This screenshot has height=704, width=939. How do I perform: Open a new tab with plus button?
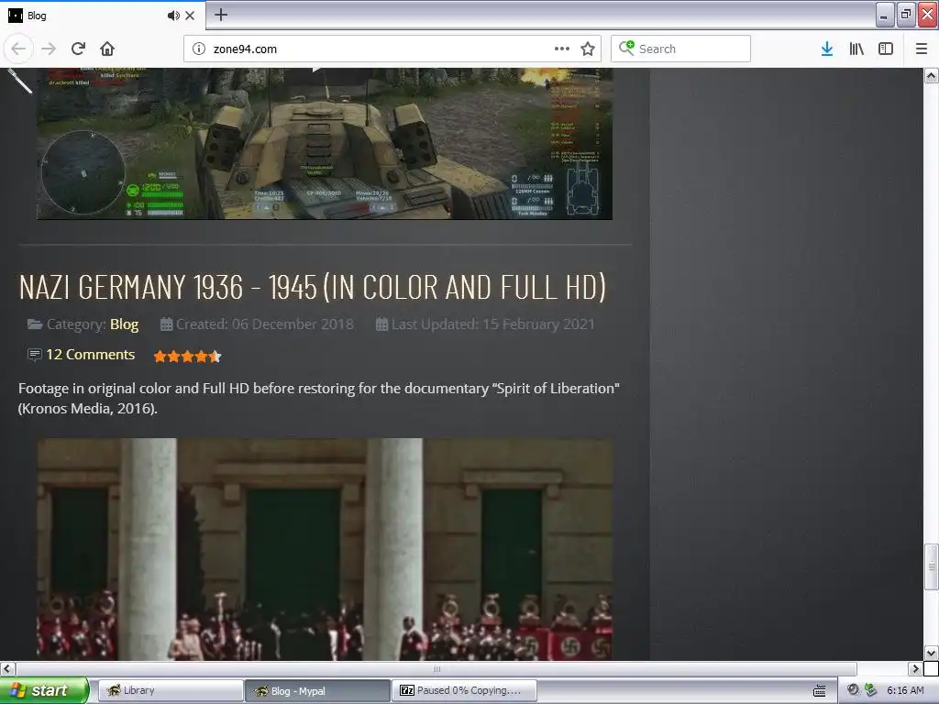pos(221,15)
